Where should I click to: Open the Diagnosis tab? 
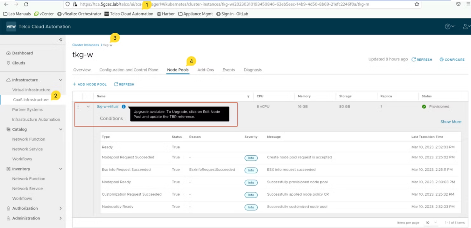[x=252, y=70]
